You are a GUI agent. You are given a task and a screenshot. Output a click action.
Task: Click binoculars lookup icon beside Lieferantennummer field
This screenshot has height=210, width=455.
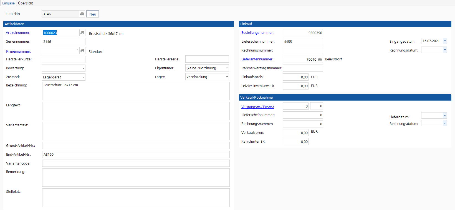[x=320, y=59]
